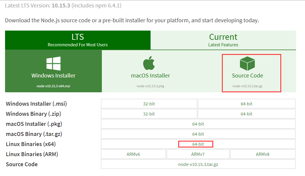The height and width of the screenshot is (176, 305).
Task: Choose 64-bit for Linux Binaries (x64)
Action: [x=198, y=144]
